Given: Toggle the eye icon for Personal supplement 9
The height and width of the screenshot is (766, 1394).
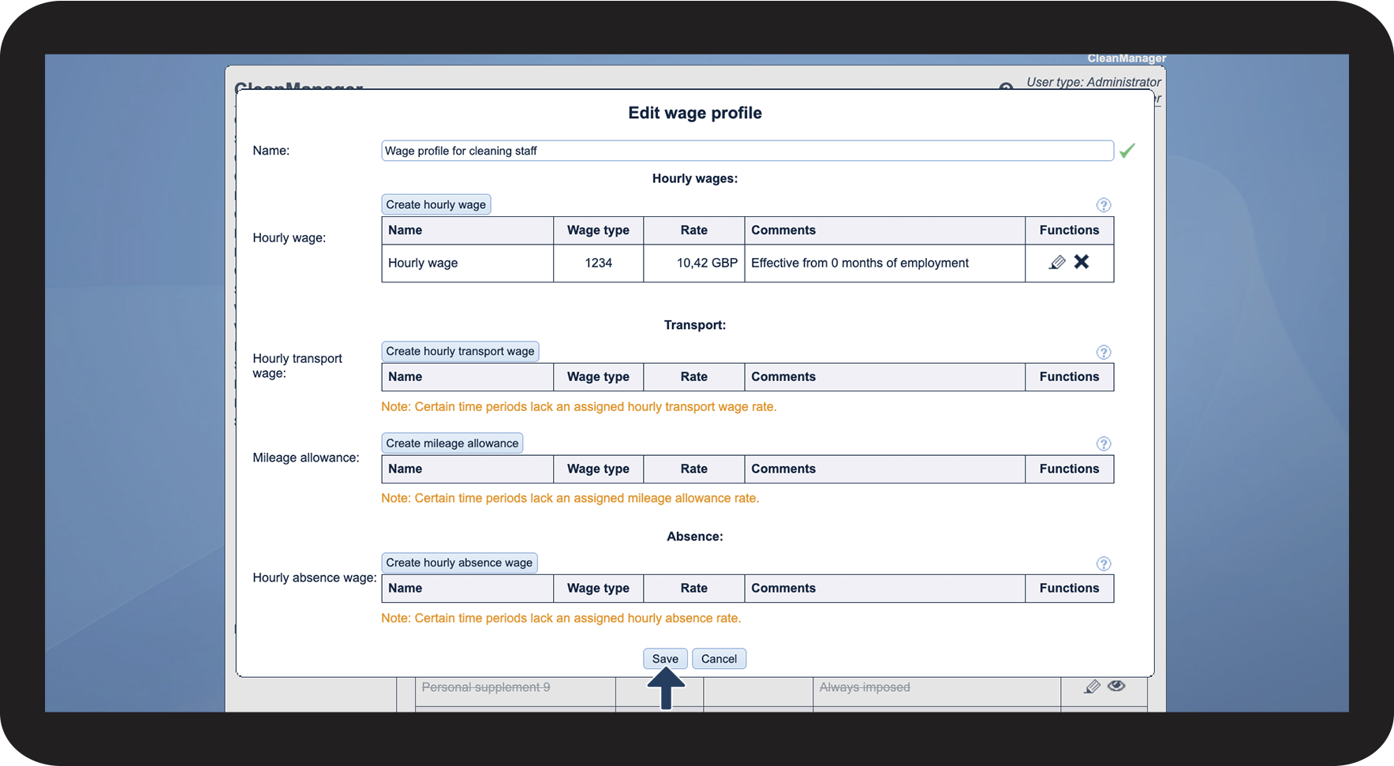Looking at the screenshot, I should pos(1116,686).
